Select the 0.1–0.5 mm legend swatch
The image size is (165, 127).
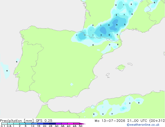(x=4, y=124)
